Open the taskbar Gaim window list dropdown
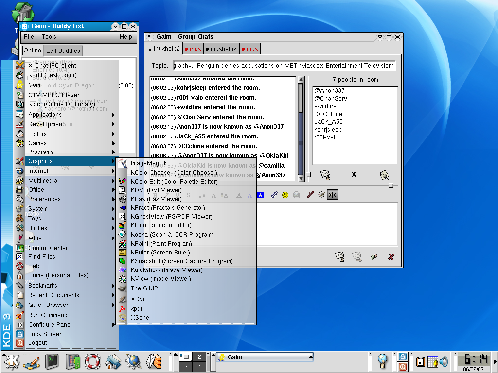Image resolution: width=498 pixels, height=373 pixels. pyautogui.click(x=310, y=357)
